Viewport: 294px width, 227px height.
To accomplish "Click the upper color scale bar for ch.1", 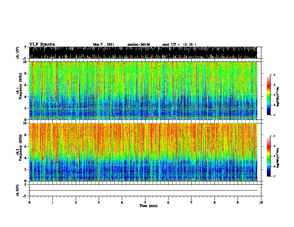I will pos(269,95).
